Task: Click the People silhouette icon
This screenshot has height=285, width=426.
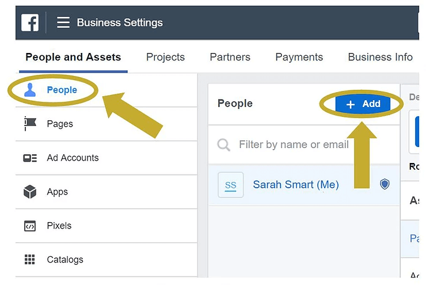Action: click(30, 90)
